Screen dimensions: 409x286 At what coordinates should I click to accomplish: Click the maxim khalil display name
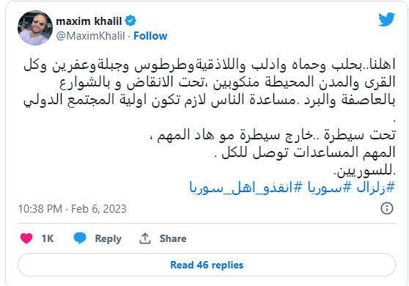(89, 21)
